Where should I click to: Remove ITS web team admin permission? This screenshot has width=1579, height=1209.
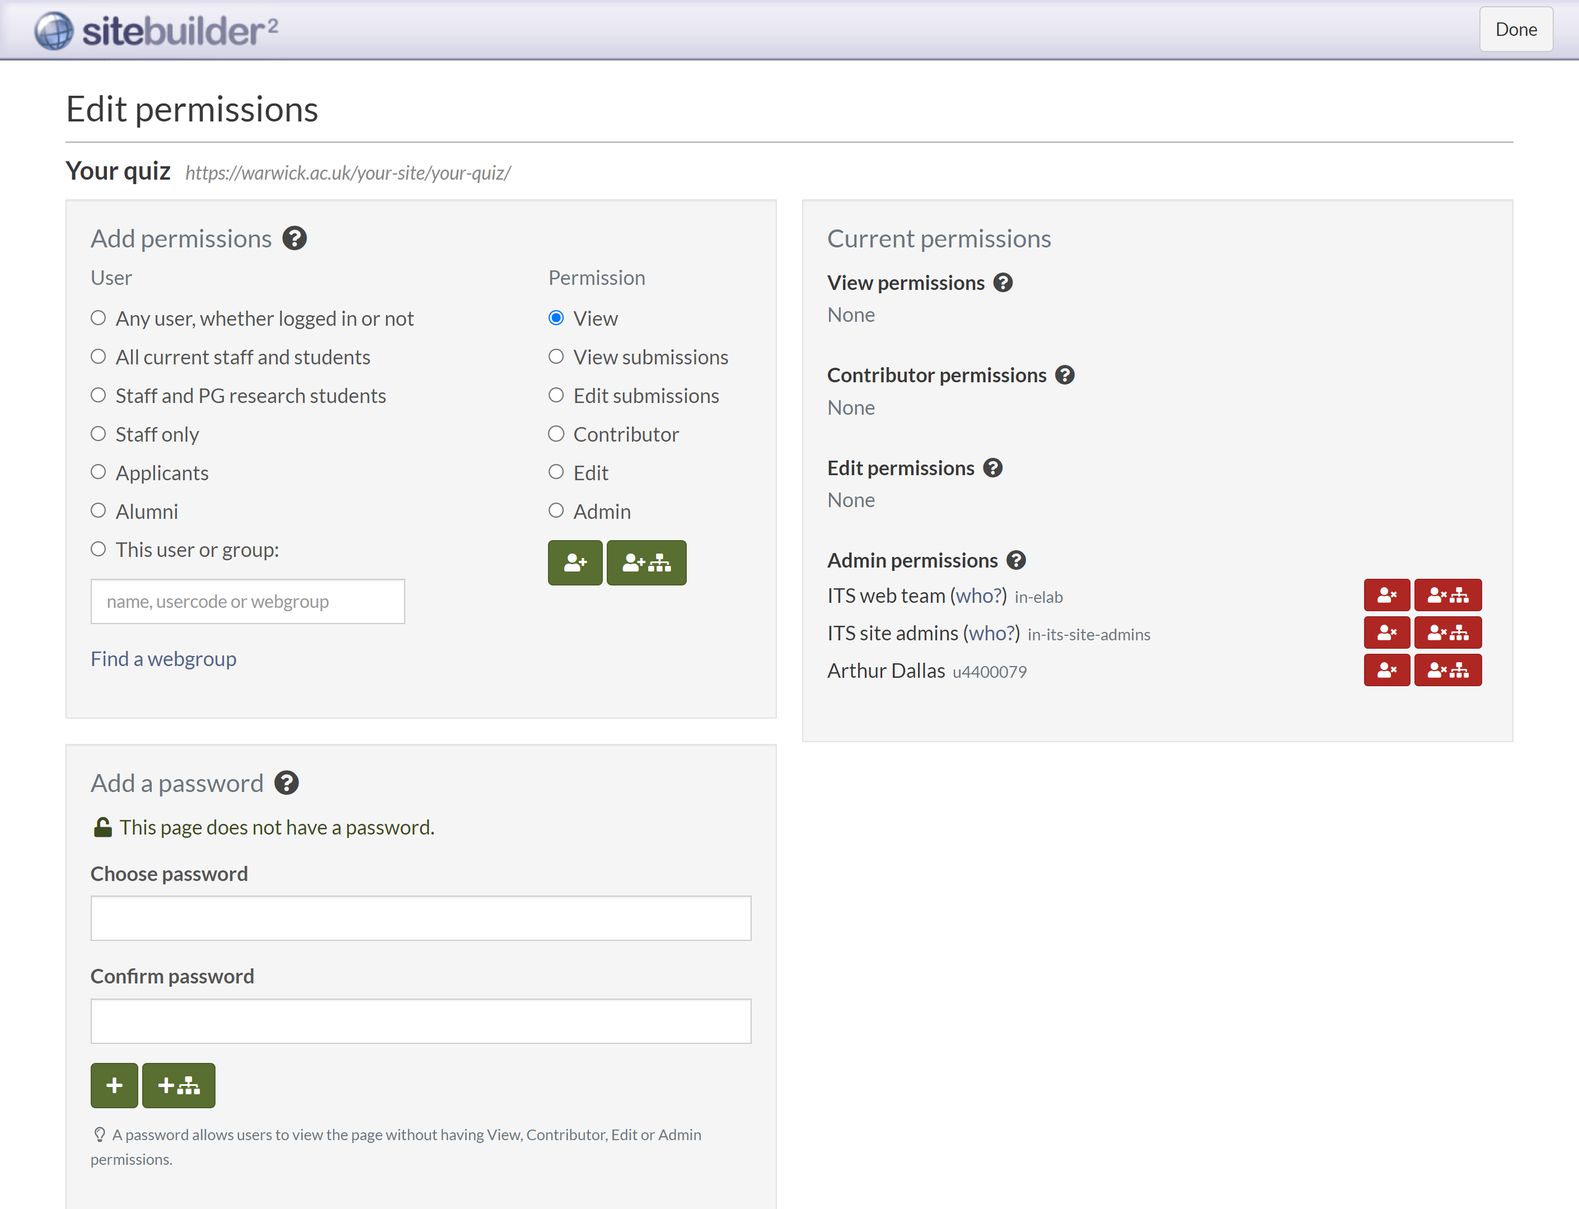tap(1386, 595)
